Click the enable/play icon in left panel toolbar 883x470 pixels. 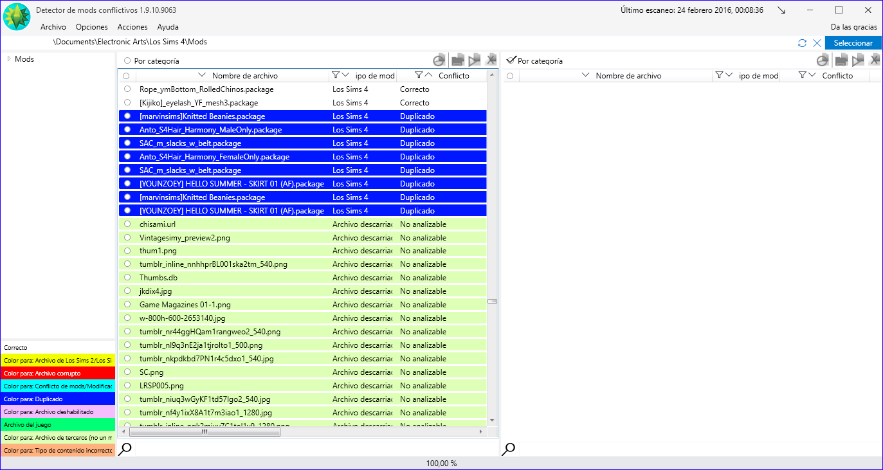tap(475, 60)
